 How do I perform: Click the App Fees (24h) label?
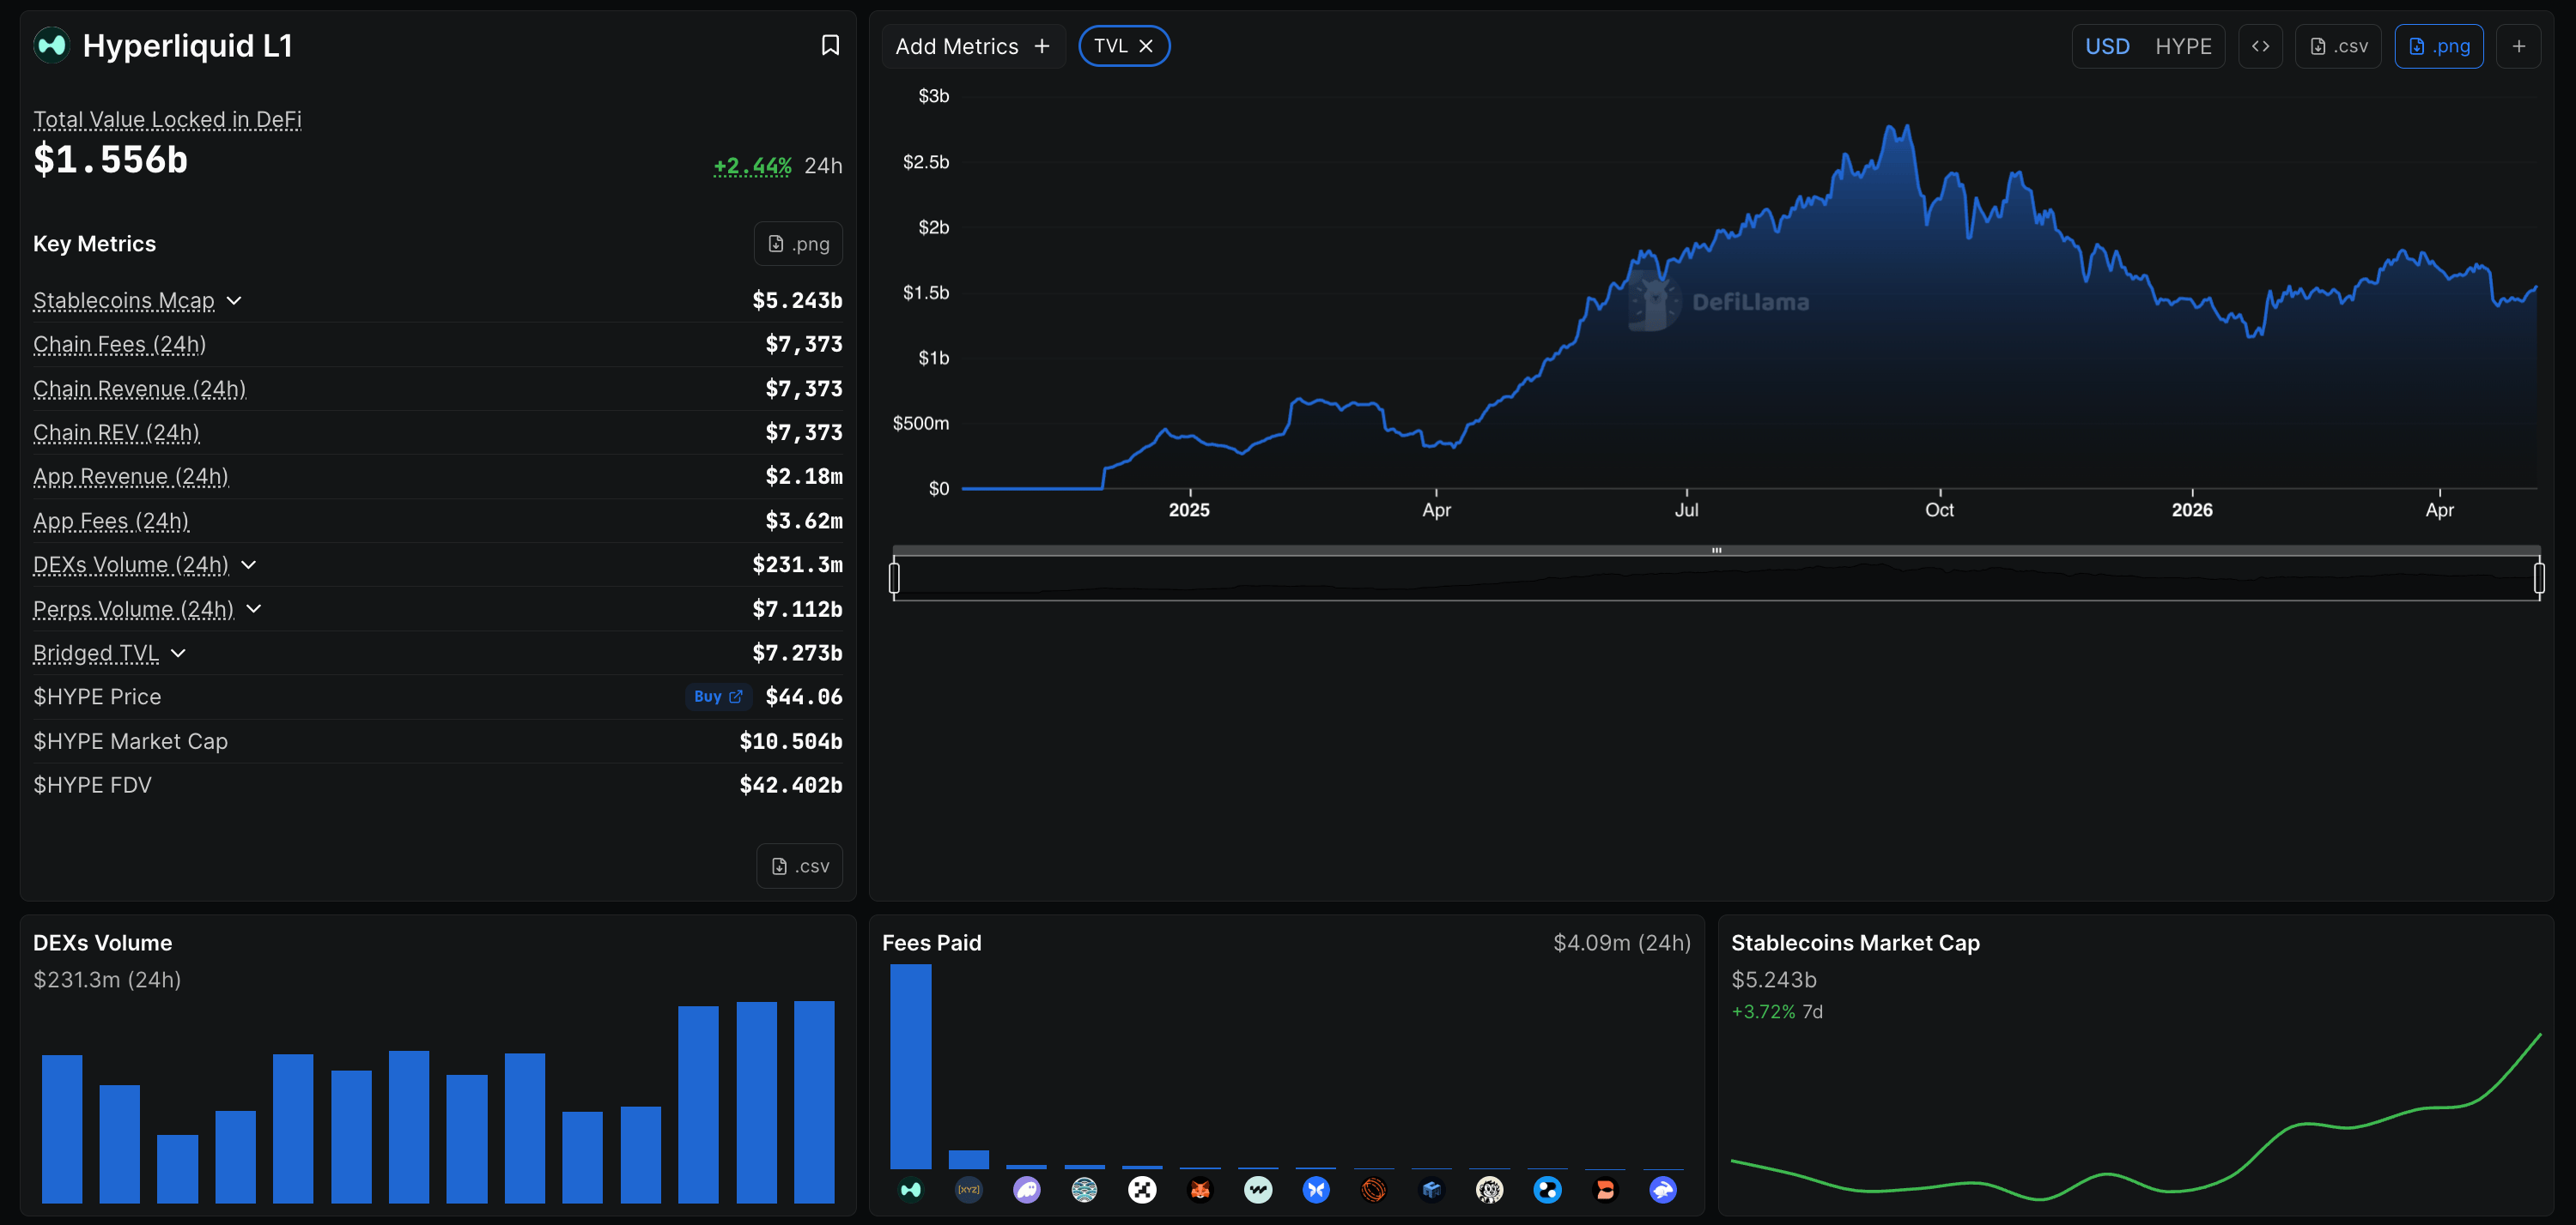coord(111,521)
